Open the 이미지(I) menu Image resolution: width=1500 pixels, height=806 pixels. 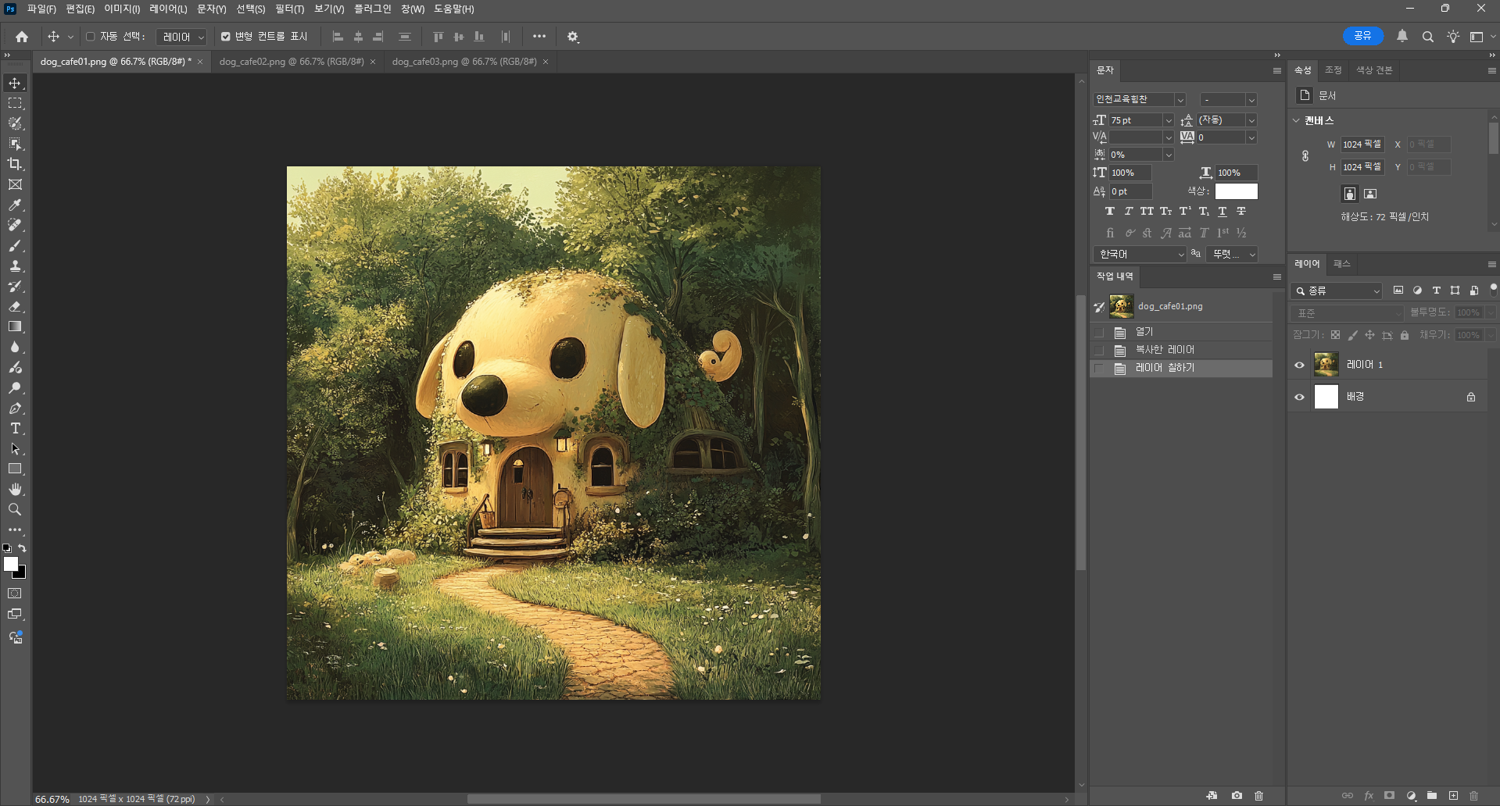click(122, 9)
